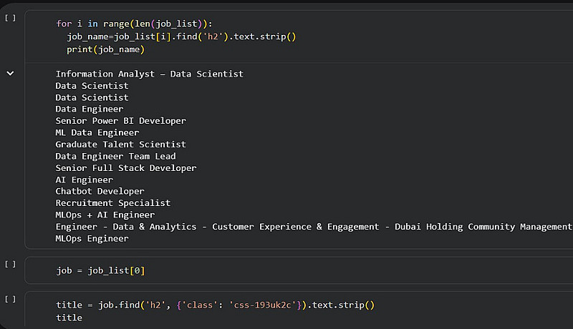The height and width of the screenshot is (329, 573).
Task: Collapse the job names output
Action: coord(10,73)
